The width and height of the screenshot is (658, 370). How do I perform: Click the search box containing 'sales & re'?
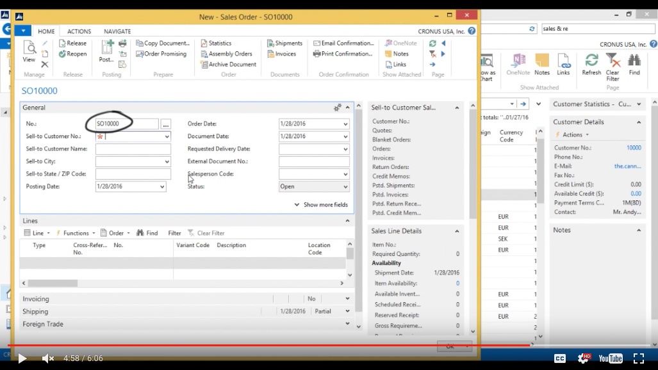(x=598, y=29)
